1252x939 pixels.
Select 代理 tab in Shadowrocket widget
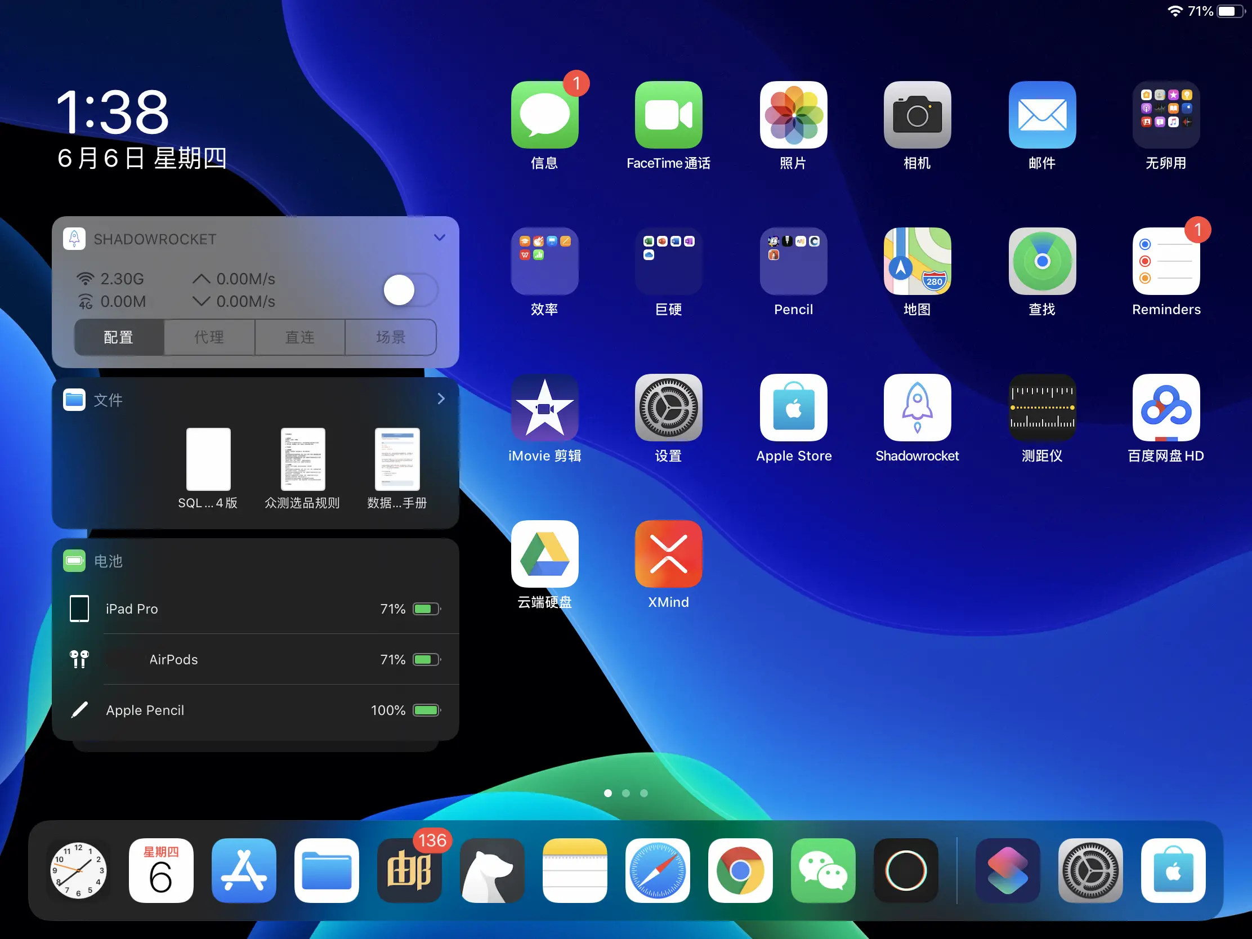(x=209, y=338)
